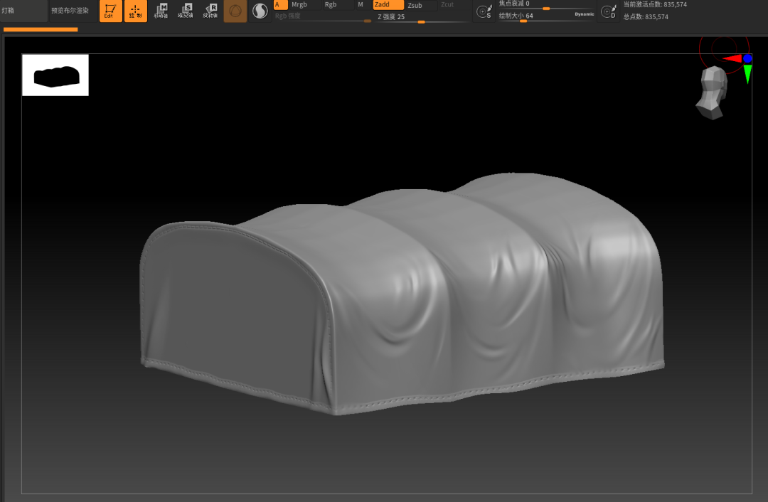The image size is (768, 502).
Task: Select the Rotate (R) transform tool
Action: point(210,11)
